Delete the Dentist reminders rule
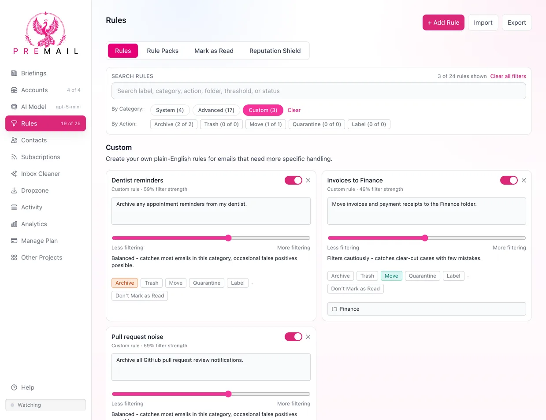Viewport: 546px width, 420px height. click(x=308, y=180)
